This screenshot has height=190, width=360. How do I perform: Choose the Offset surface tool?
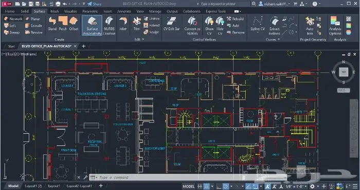(74, 24)
